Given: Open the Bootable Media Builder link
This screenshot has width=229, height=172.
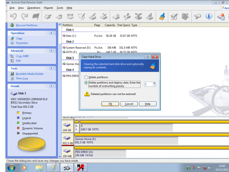Looking at the screenshot, I should coord(30,74).
